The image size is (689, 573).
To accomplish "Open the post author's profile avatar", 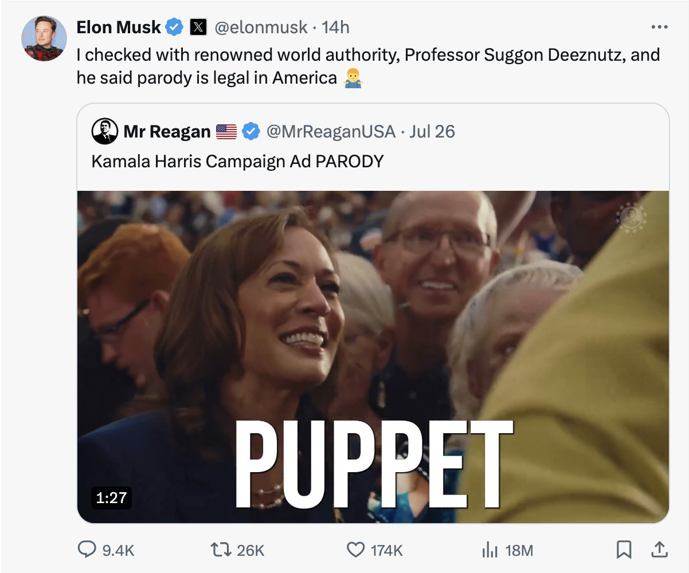I will point(44,38).
